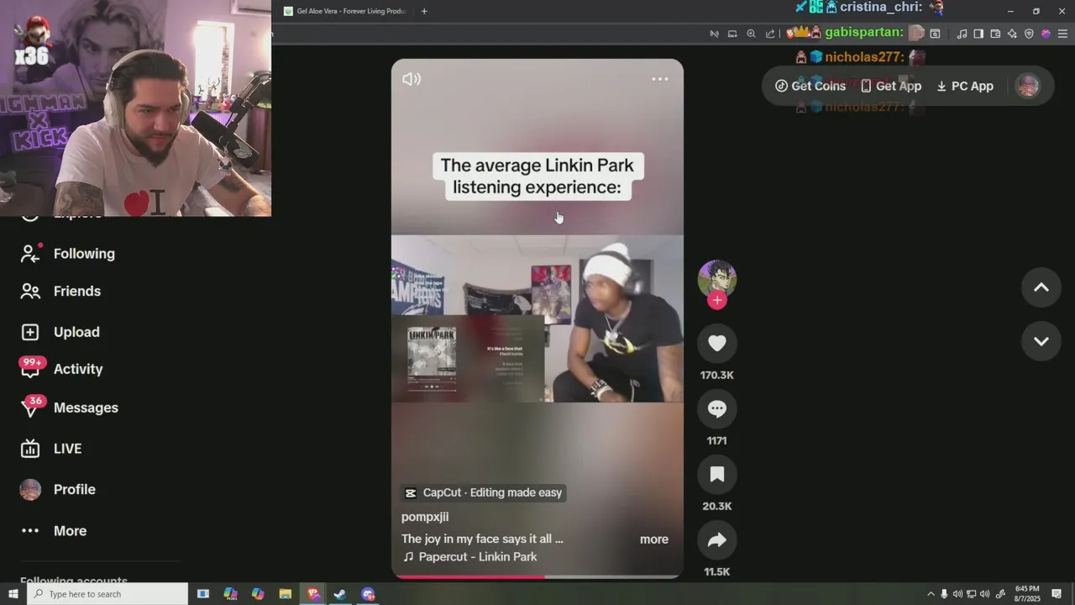Viewport: 1075px width, 605px height.
Task: Click Get Coins button
Action: [x=810, y=86]
